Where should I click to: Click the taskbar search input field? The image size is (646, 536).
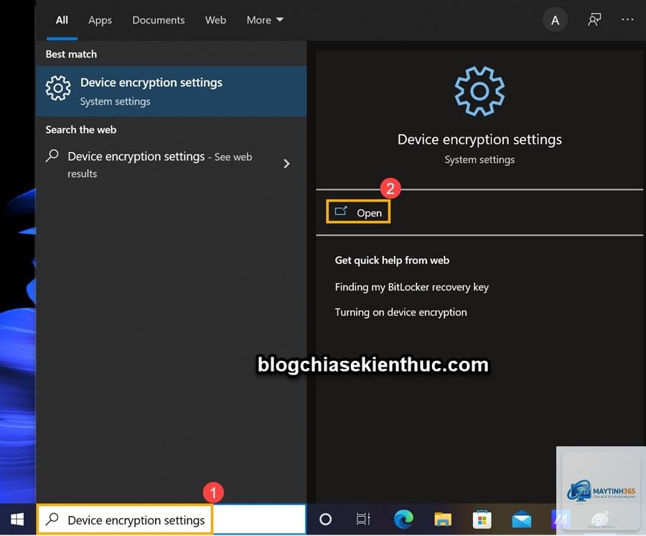click(x=172, y=519)
